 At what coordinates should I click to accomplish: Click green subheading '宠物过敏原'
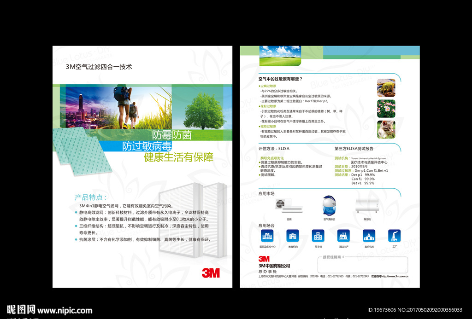(268, 127)
